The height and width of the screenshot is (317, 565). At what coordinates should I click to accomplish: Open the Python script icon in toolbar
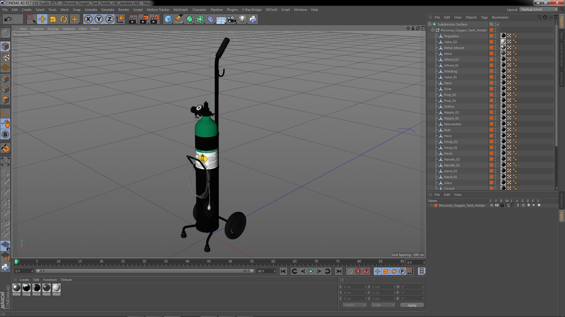coord(253,19)
